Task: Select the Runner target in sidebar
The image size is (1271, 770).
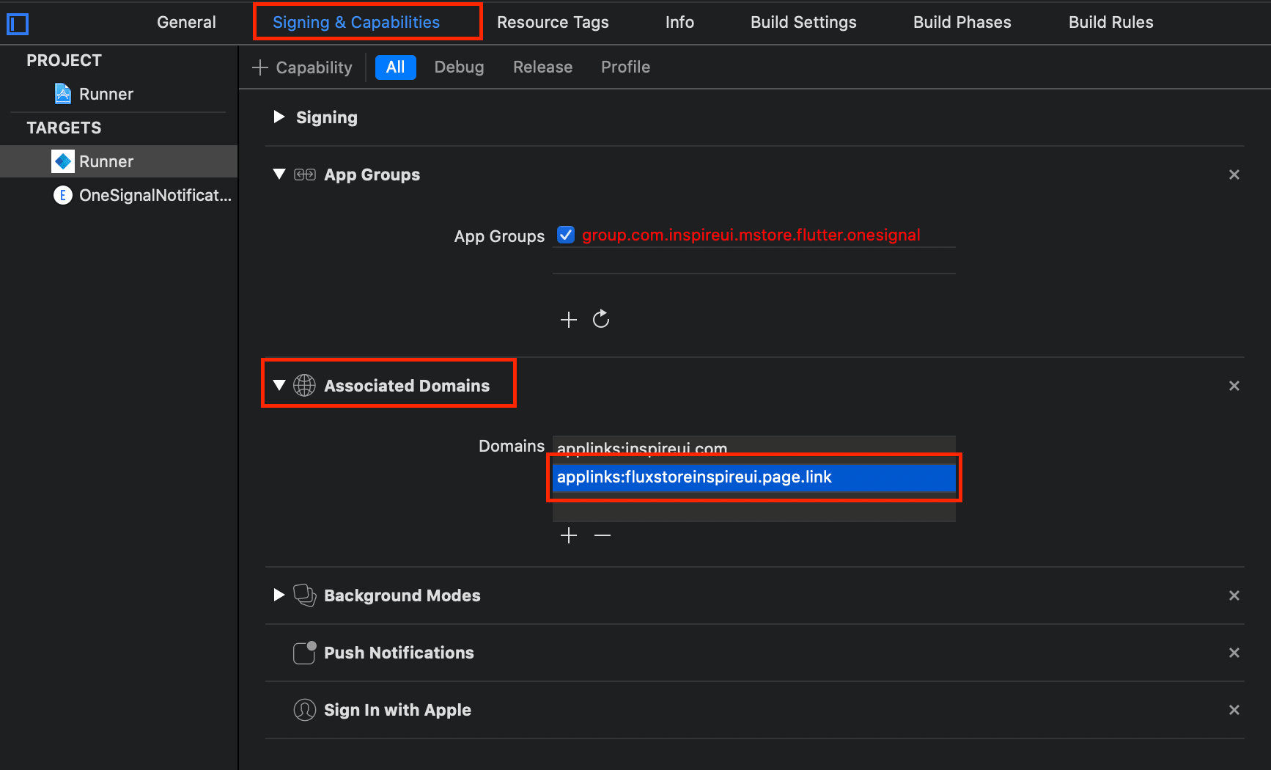Action: point(119,161)
